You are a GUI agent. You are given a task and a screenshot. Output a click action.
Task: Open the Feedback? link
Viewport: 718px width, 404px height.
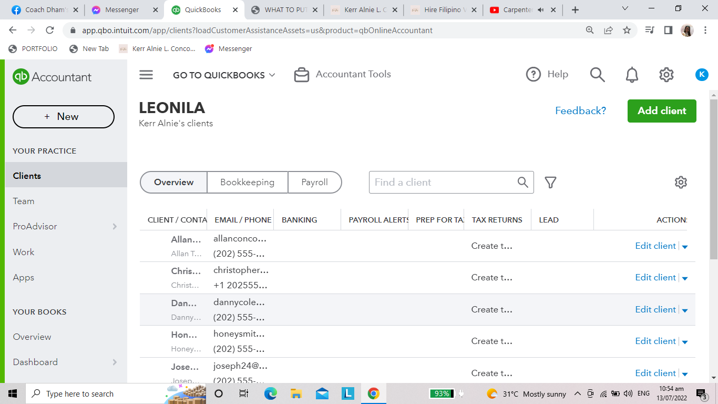[581, 111]
